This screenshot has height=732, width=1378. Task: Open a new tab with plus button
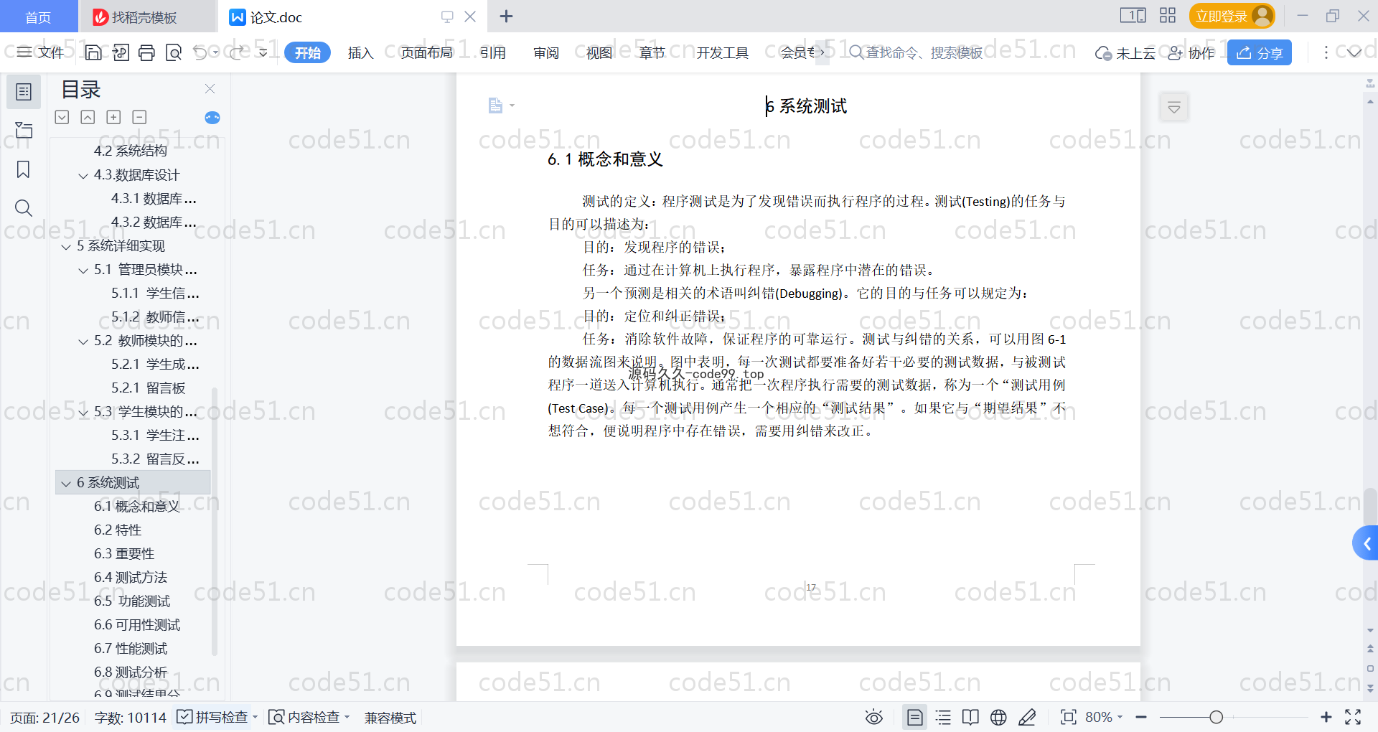click(506, 16)
